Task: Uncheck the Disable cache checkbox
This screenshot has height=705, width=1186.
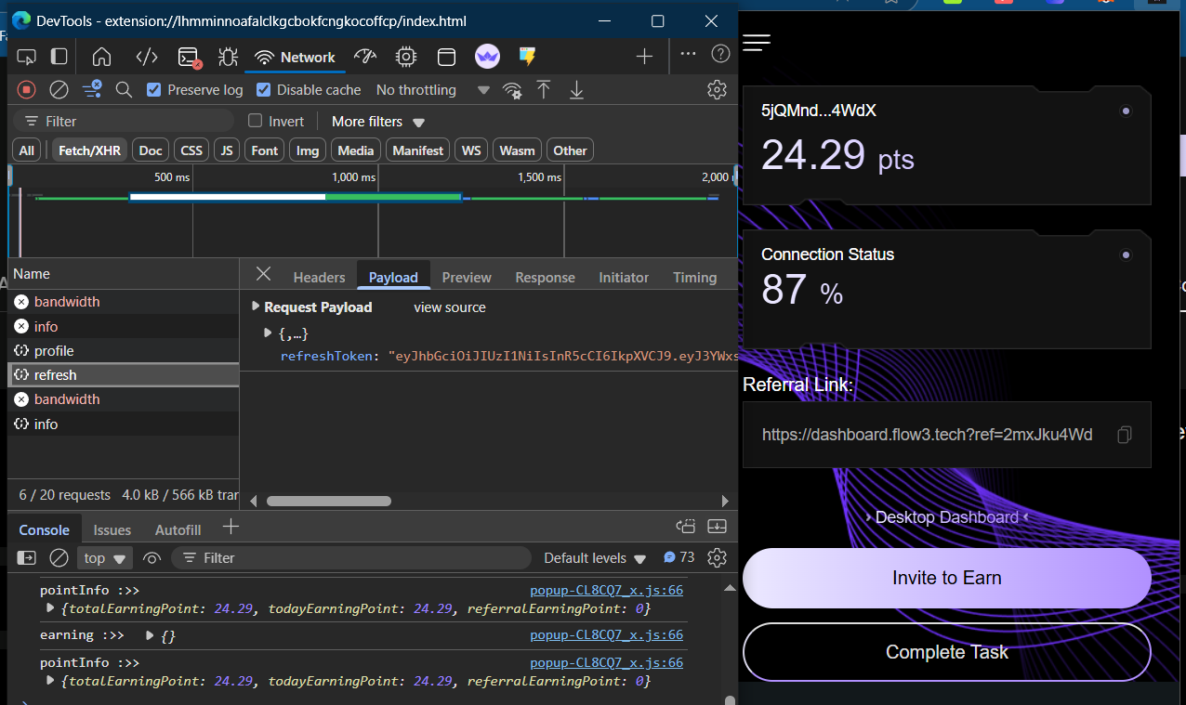Action: pos(264,90)
